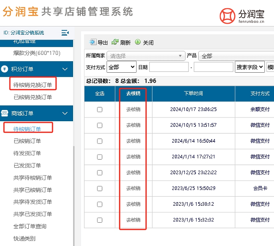The image size is (274, 246).
Task: Check the box for the 2024/10/17 order
Action: (100, 110)
